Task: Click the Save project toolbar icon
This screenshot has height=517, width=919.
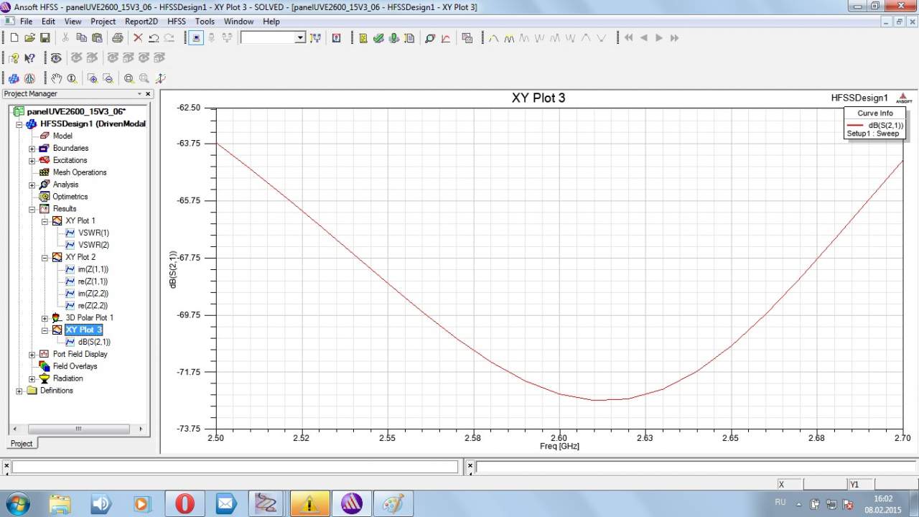Action: pyautogui.click(x=45, y=38)
